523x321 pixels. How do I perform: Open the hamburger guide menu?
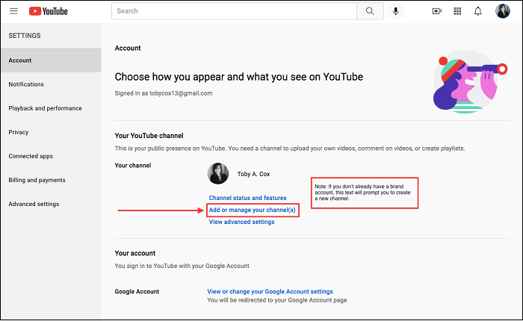point(13,11)
